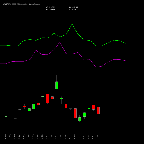Select the last red candle above 17 Jun

point(98,111)
